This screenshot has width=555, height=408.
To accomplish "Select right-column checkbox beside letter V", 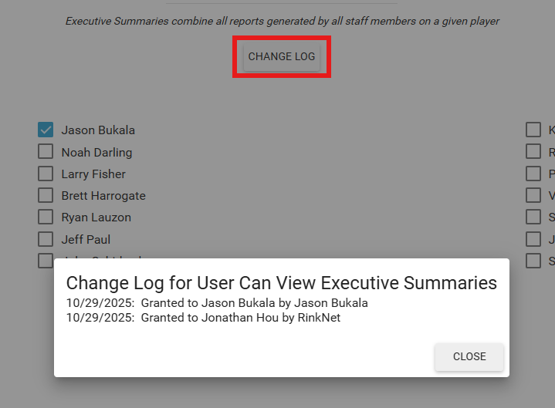I will point(533,195).
